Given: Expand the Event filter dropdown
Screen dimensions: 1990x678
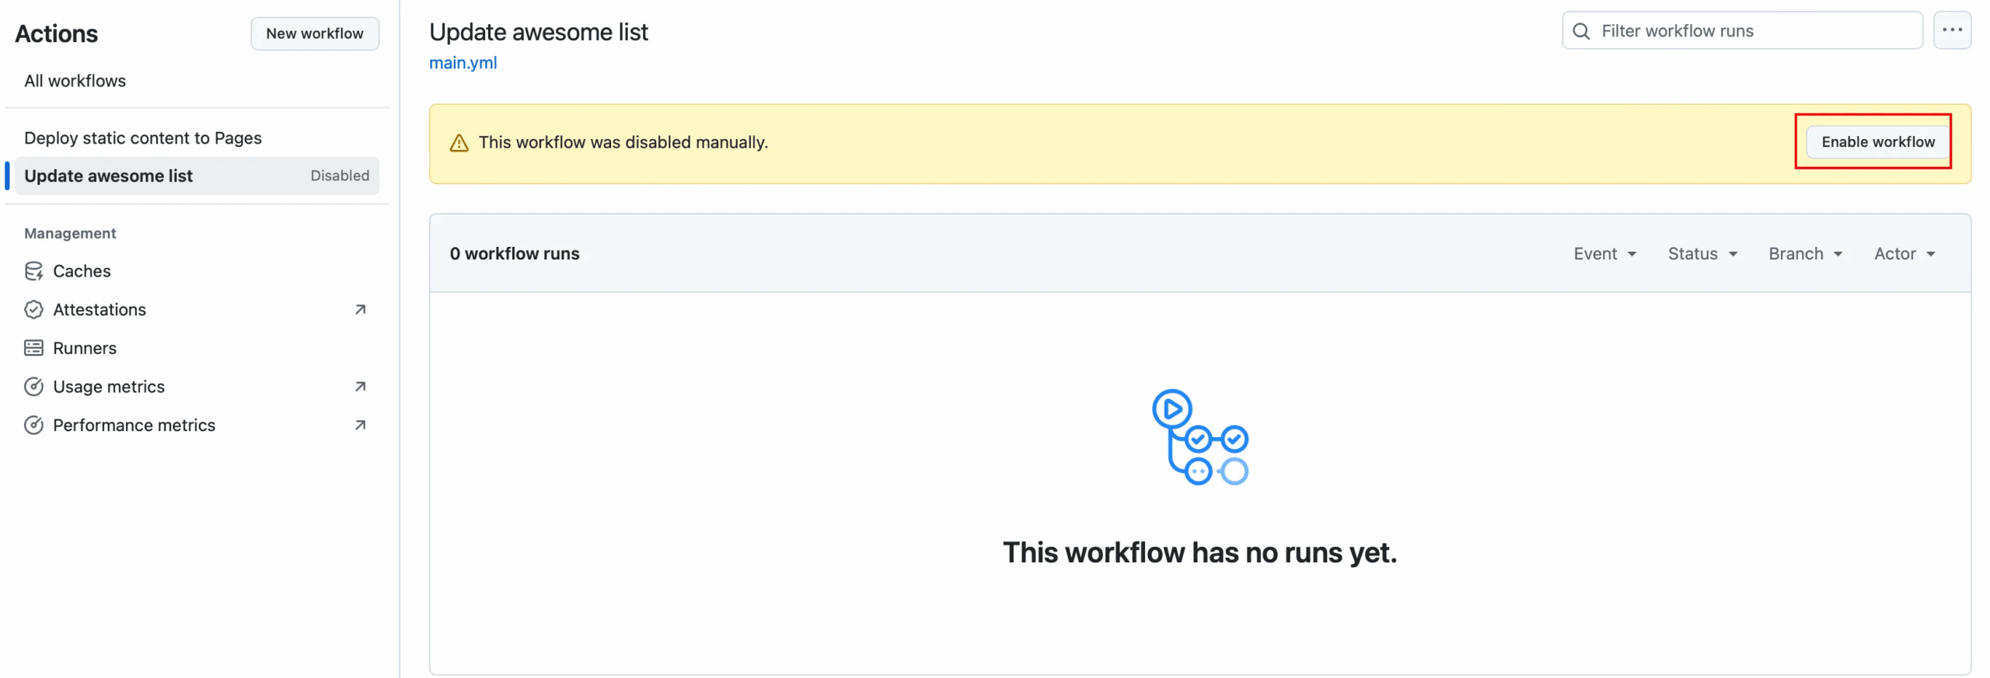Looking at the screenshot, I should click(x=1604, y=254).
